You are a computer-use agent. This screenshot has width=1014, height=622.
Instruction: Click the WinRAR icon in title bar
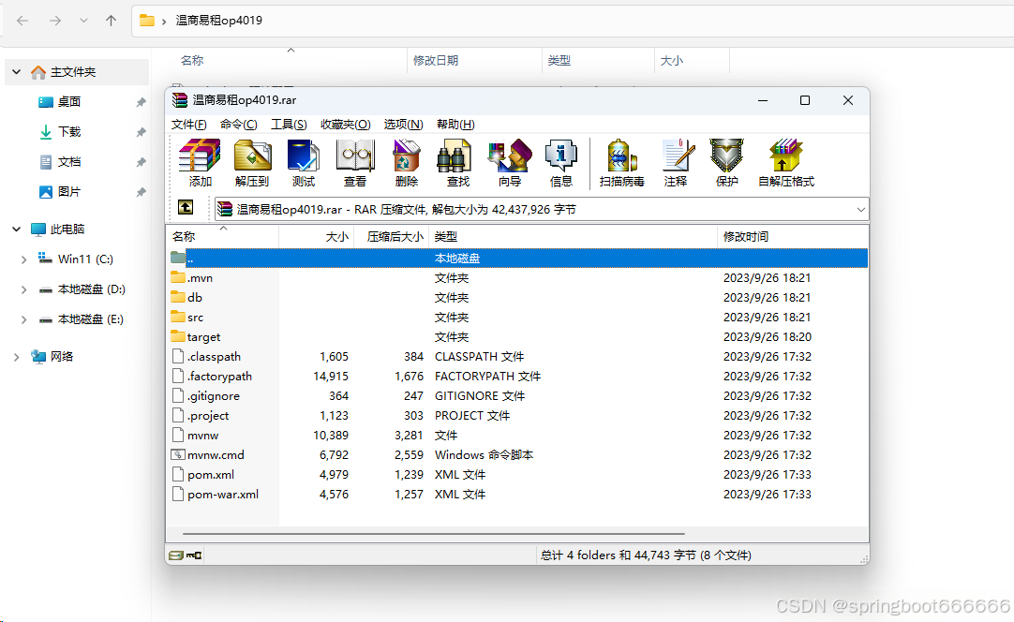[x=180, y=100]
